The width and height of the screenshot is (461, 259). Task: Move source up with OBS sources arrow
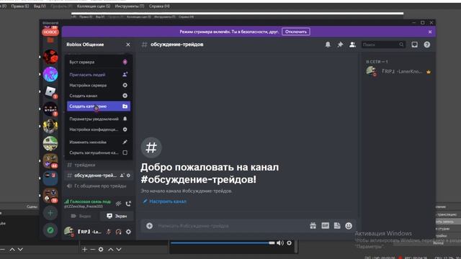pos(111,250)
